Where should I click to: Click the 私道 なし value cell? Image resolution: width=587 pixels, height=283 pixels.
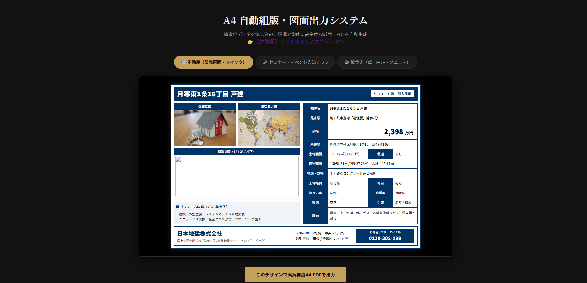click(405, 154)
